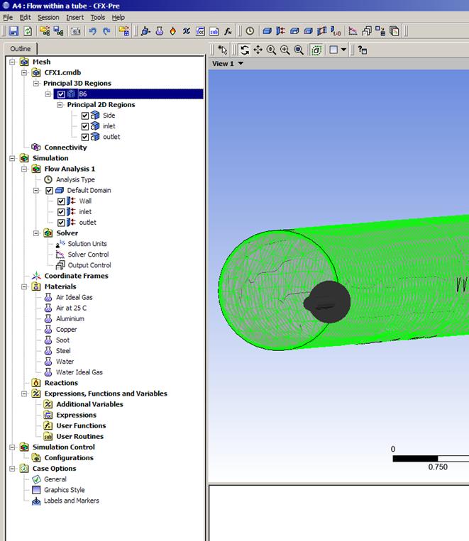Open the Tools menu
Viewport: 469px width, 541px height.
click(97, 17)
